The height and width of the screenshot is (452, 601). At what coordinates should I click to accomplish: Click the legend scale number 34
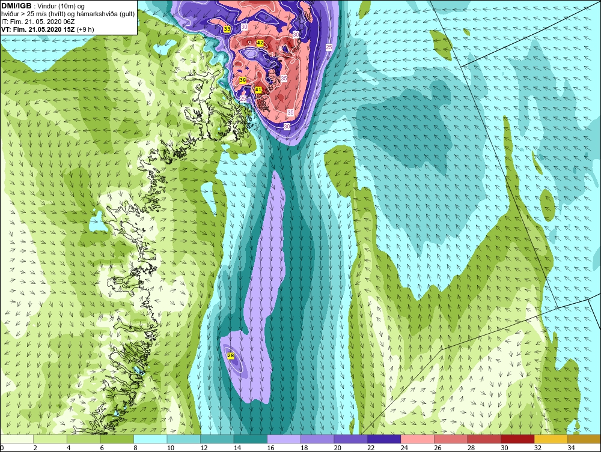(x=571, y=448)
